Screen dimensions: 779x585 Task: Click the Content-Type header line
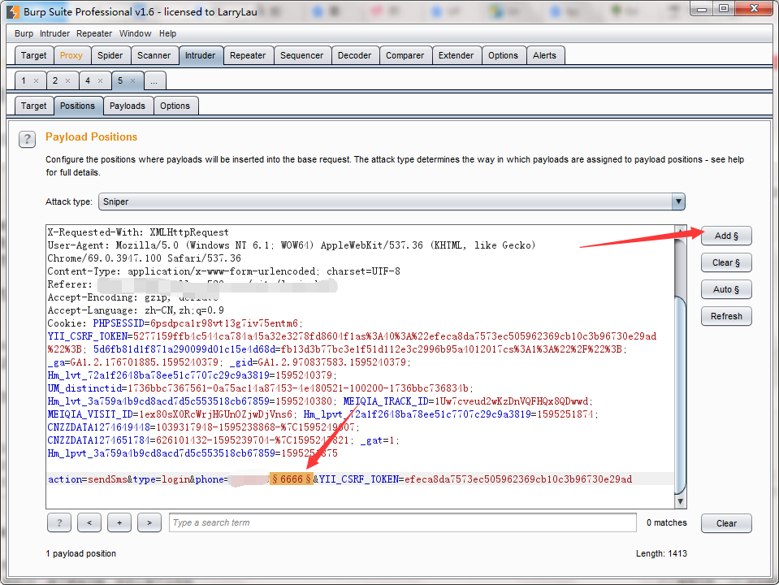coord(223,271)
